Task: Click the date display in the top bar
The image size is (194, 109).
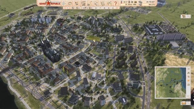Action: [131, 5]
